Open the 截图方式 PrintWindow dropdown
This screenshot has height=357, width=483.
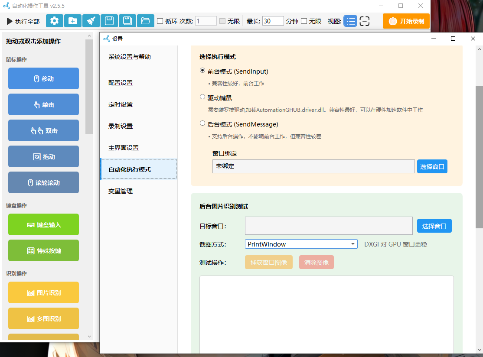click(301, 244)
